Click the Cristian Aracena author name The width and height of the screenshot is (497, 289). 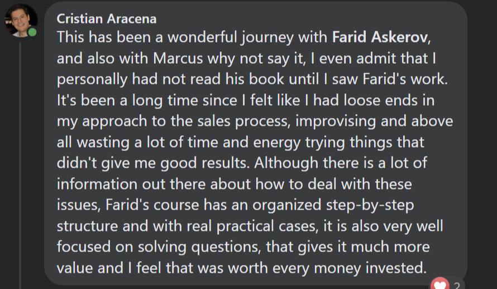(x=106, y=19)
